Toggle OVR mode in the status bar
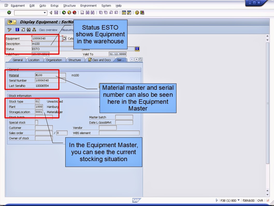 click(x=260, y=200)
